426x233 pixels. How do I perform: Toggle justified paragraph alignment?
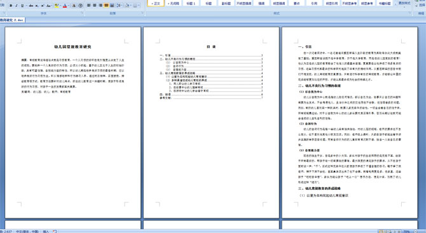[x=106, y=6]
